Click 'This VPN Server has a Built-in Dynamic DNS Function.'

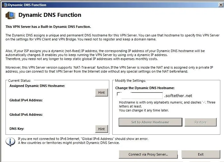(x=48, y=27)
